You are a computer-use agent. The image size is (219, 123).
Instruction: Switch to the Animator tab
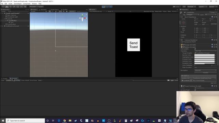click(x=43, y=10)
